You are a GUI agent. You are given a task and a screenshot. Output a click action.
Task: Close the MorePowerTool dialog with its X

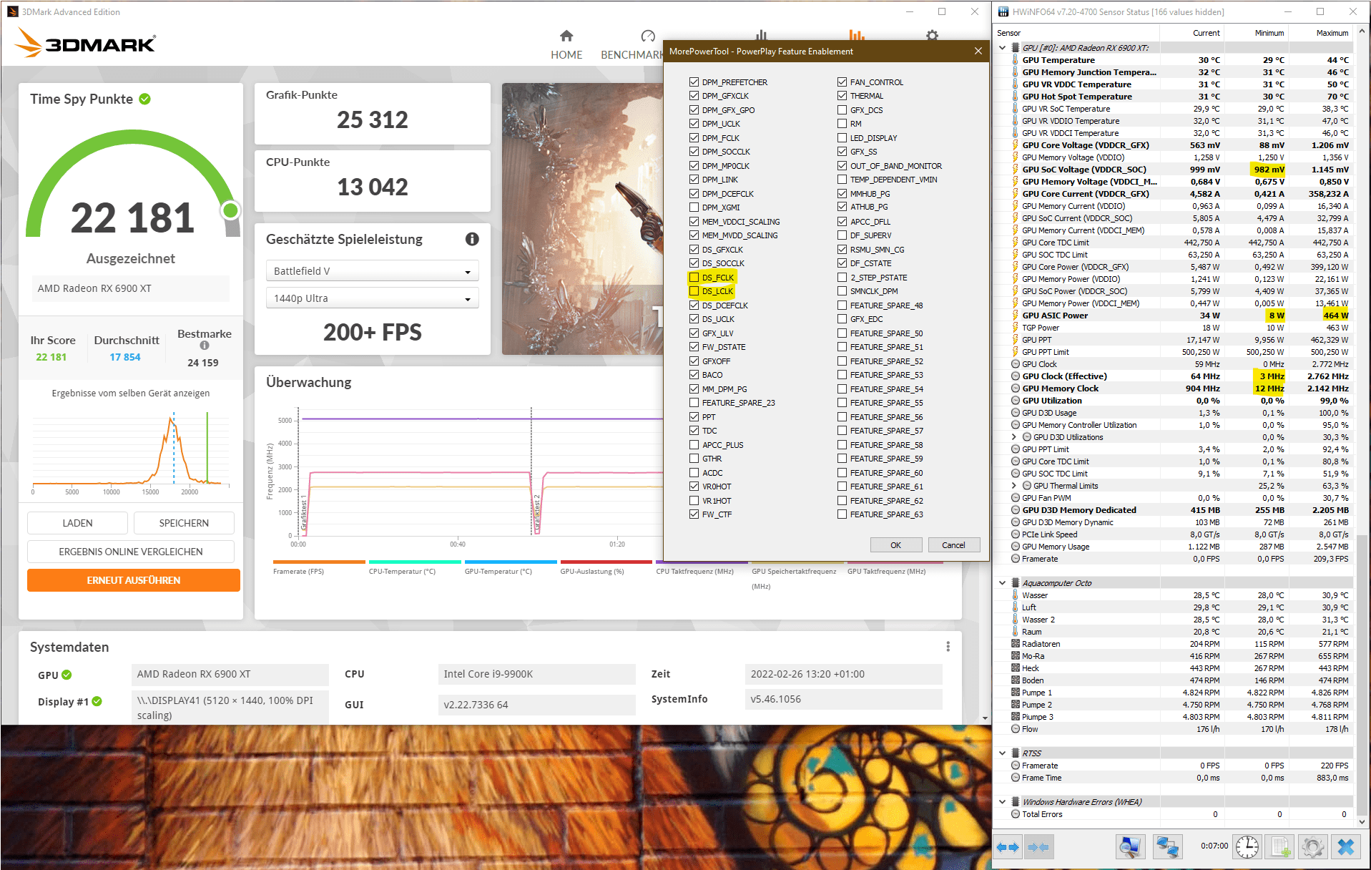point(978,51)
